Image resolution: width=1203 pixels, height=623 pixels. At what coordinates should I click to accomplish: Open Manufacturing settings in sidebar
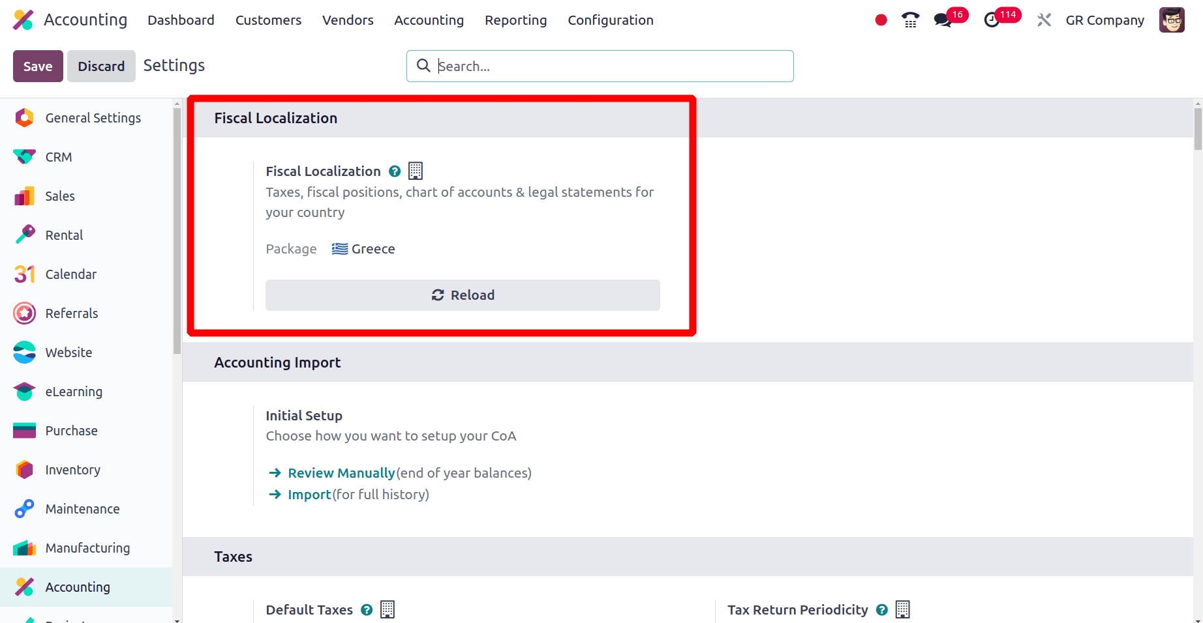point(86,548)
